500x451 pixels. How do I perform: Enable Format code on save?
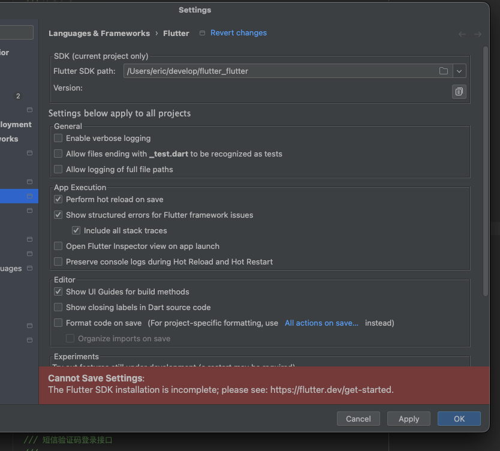click(x=58, y=323)
